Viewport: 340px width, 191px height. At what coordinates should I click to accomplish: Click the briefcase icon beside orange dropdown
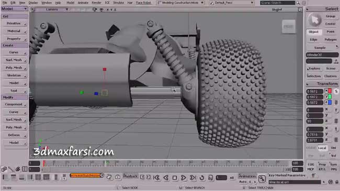coord(118,177)
